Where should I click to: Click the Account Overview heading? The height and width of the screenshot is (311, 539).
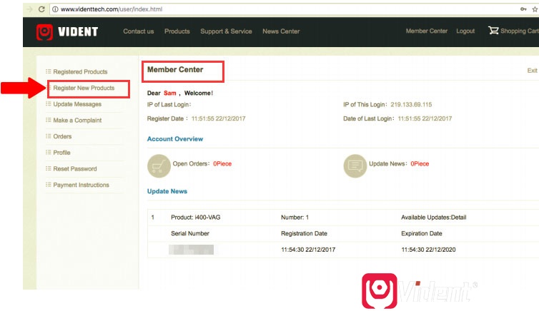pyautogui.click(x=175, y=139)
